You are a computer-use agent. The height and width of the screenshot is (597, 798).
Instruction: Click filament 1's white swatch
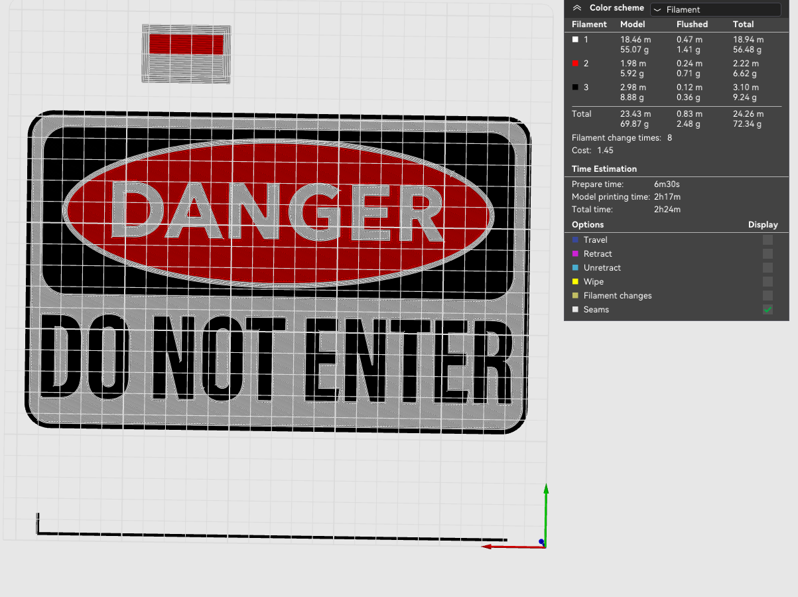point(574,39)
